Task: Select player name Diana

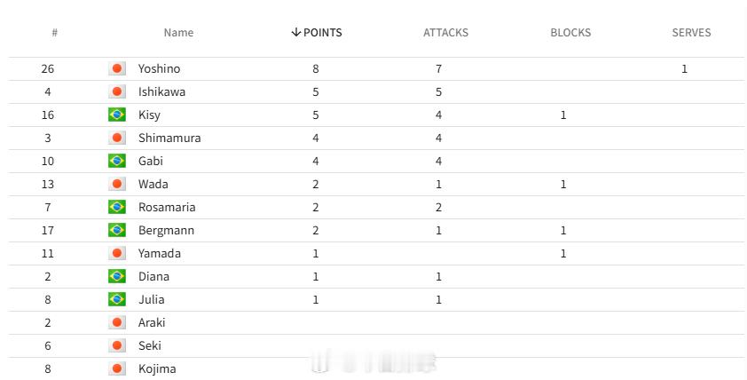Action: pos(153,276)
